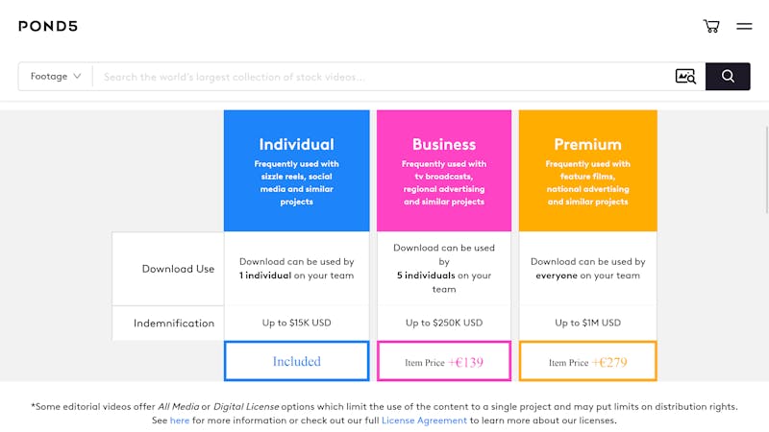Click the Up to $250K USD cell
Image resolution: width=769 pixels, height=432 pixels.
point(444,323)
